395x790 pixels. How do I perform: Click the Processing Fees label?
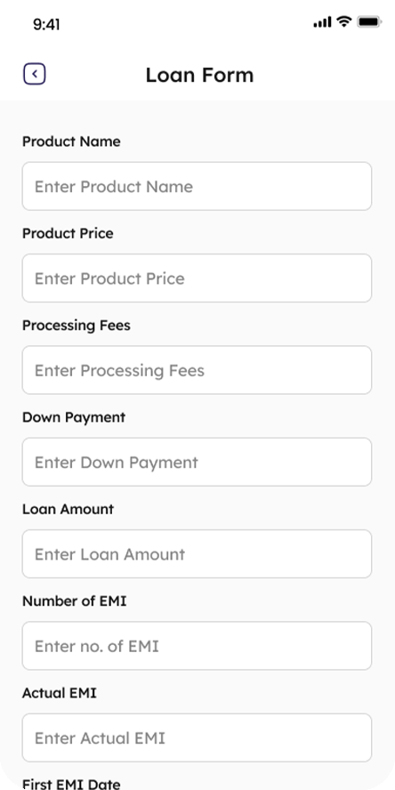(x=77, y=326)
